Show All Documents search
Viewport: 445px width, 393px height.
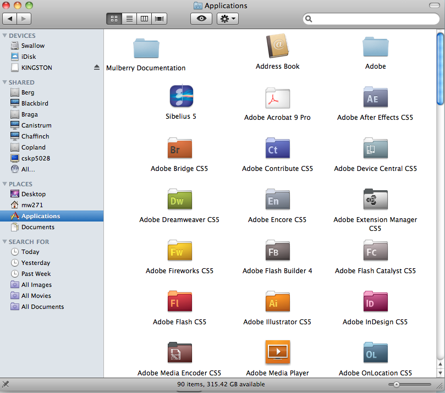coord(52,307)
